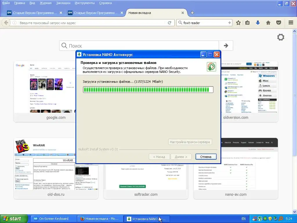Click the disabled Далее > button

(x=181, y=157)
